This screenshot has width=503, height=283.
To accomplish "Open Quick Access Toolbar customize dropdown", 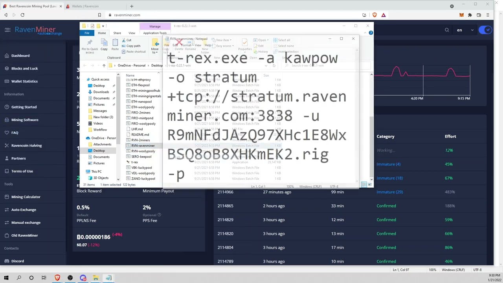I will pyautogui.click(x=103, y=26).
